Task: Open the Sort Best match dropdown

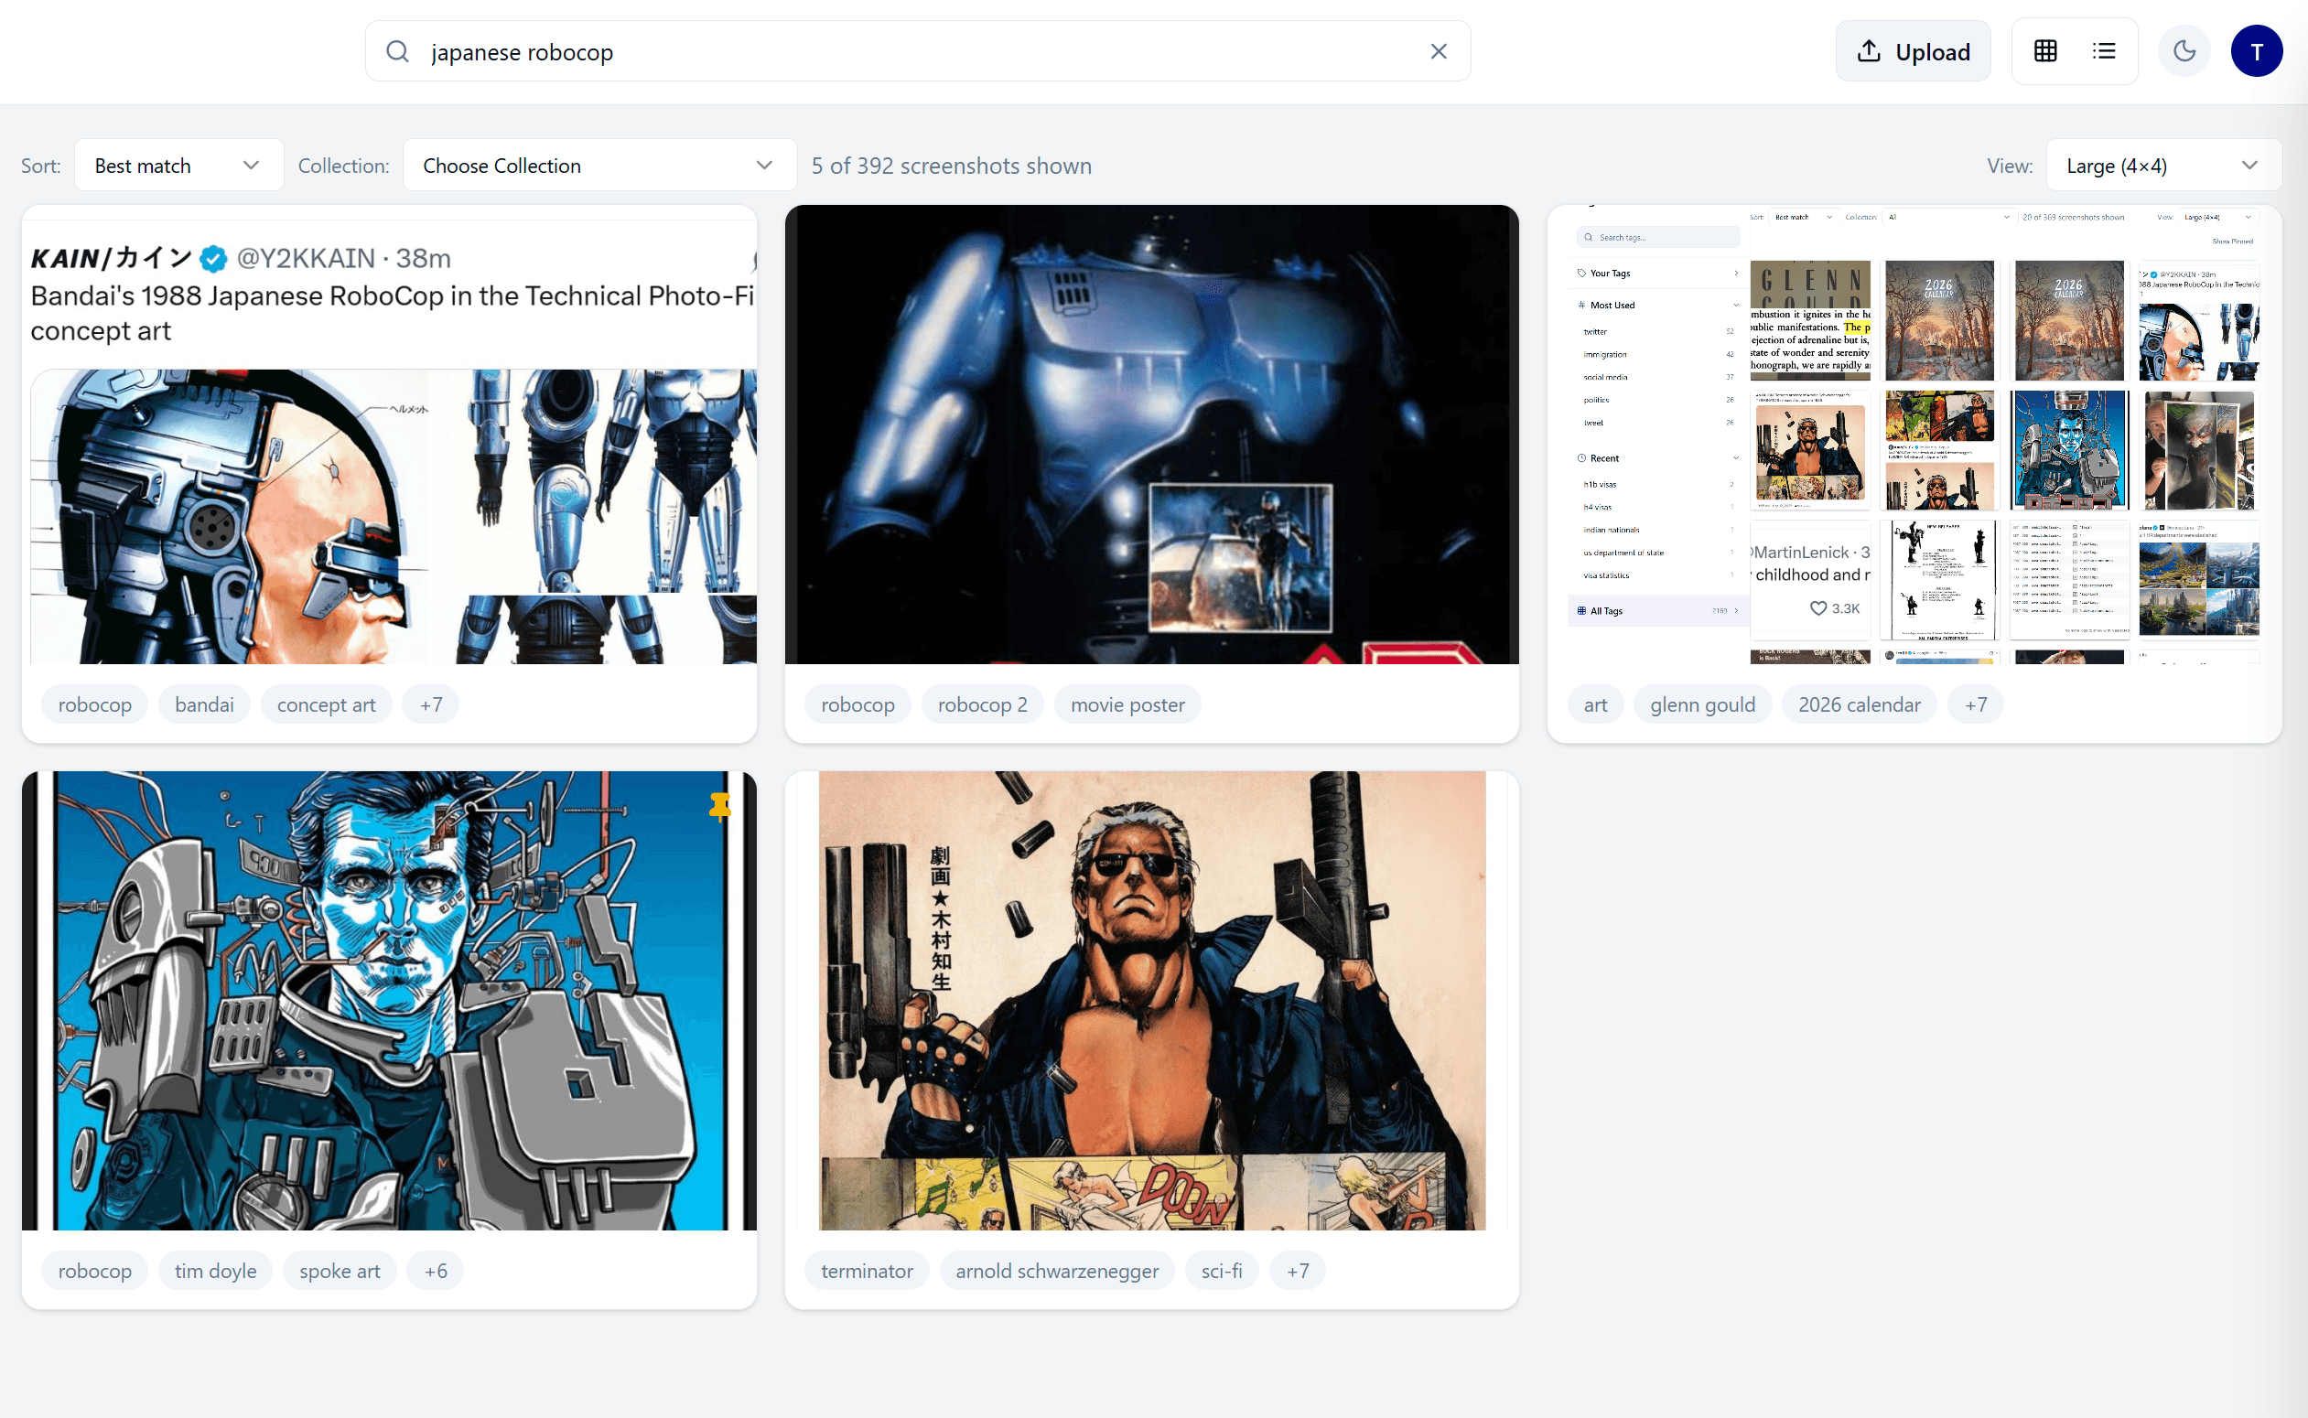Action: 178,165
